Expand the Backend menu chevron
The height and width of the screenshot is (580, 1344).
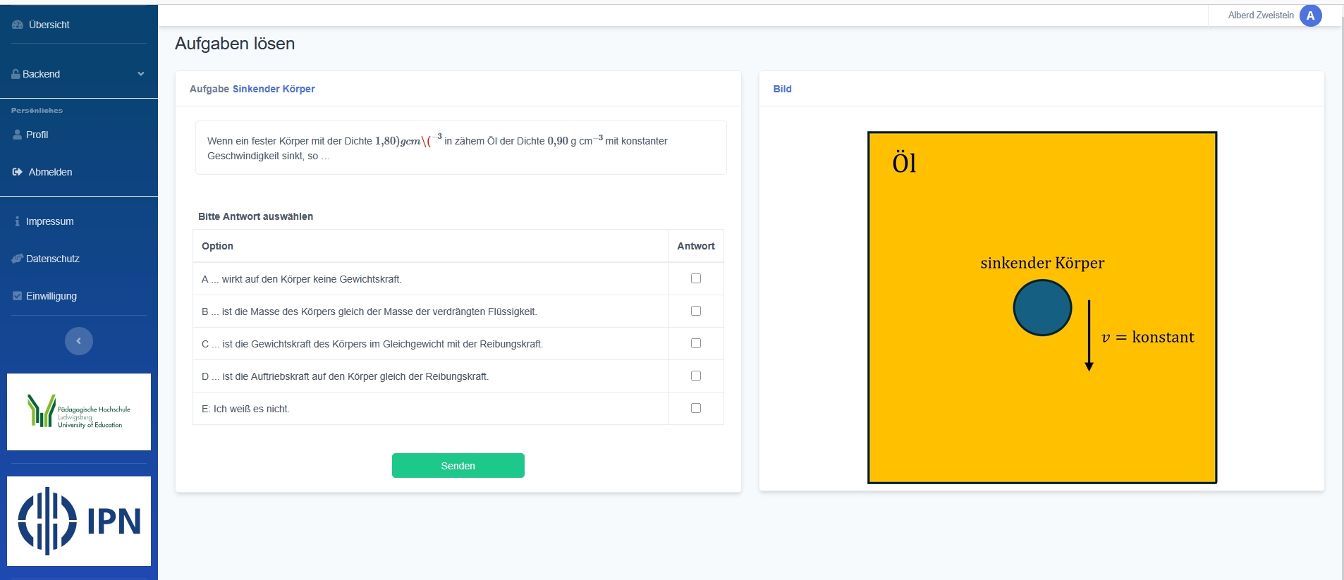coord(141,74)
